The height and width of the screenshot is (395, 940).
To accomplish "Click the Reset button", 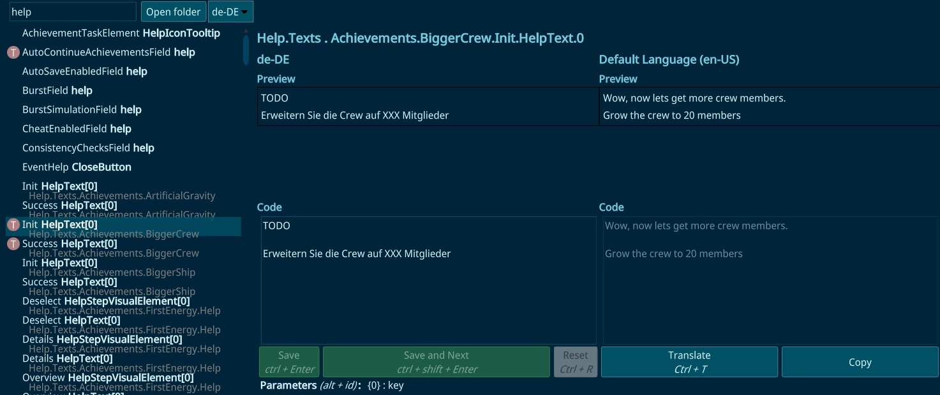I will point(576,362).
